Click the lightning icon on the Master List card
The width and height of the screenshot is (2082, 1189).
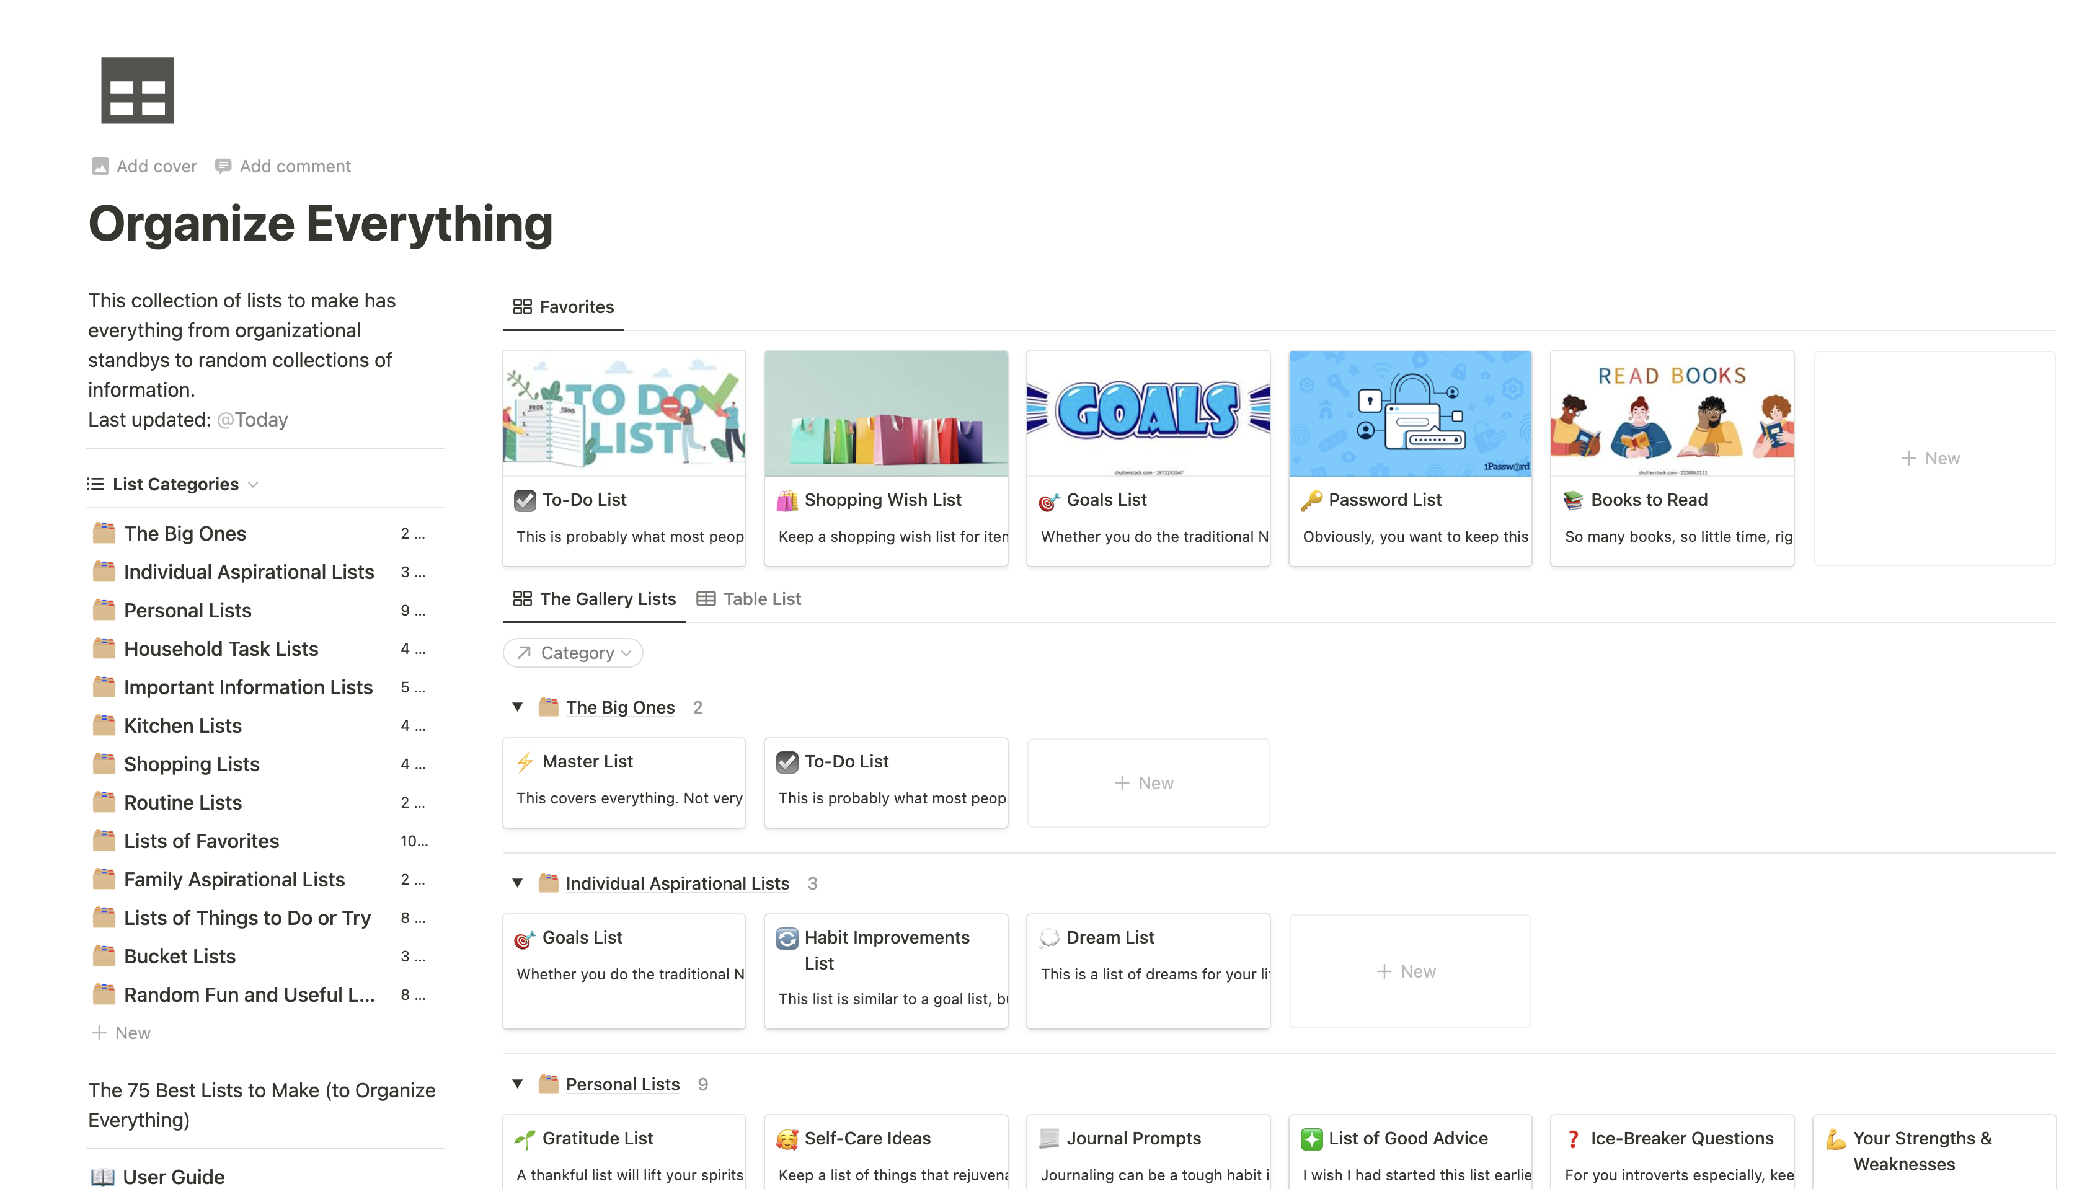526,761
